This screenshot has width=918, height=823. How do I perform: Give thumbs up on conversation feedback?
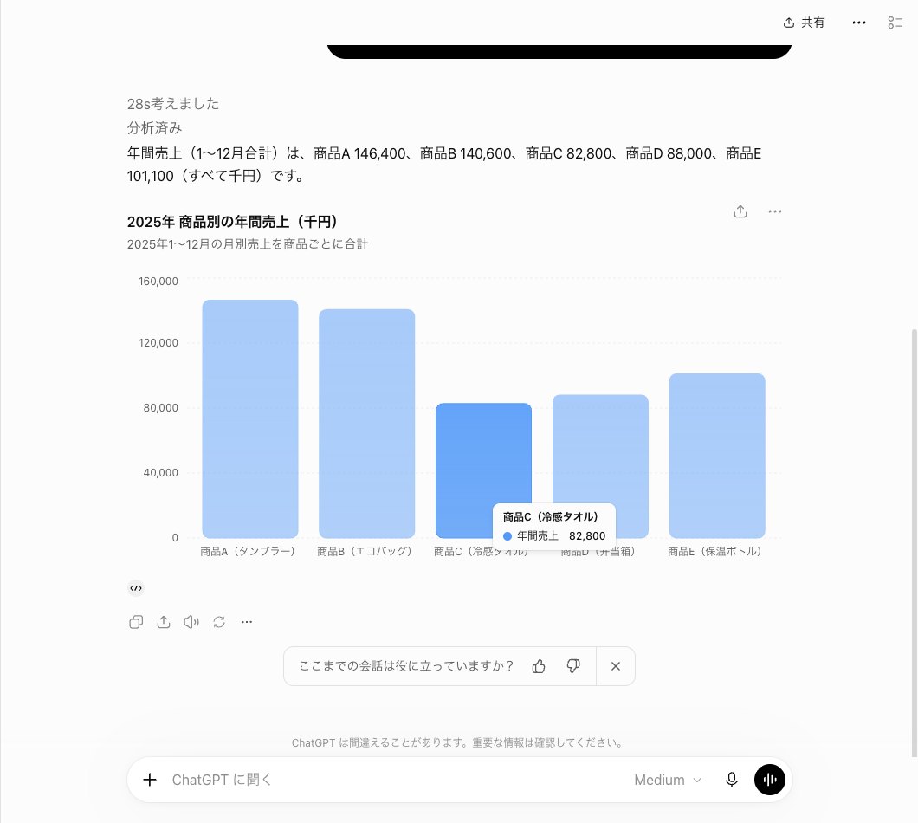pos(539,666)
